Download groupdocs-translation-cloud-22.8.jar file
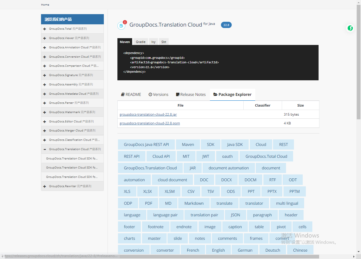 148,115
